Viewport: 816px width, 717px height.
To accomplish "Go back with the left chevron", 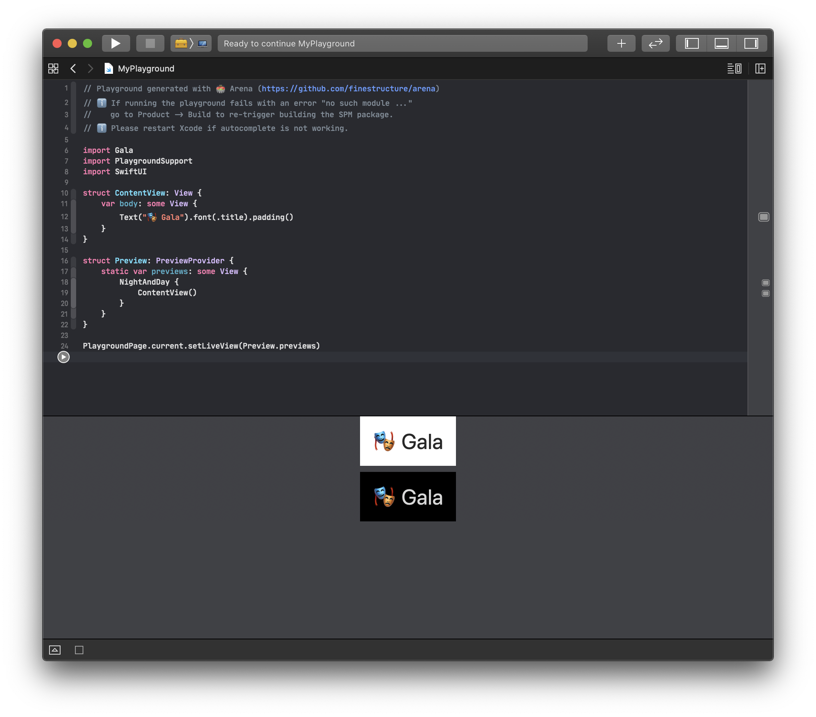I will (x=73, y=68).
